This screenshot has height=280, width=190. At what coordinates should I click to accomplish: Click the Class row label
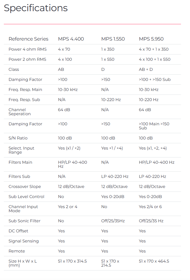point(14,69)
